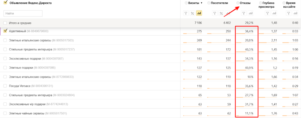This screenshot has width=301, height=118.
Task: Click the Найти search field
Action: [x=23, y=13]
